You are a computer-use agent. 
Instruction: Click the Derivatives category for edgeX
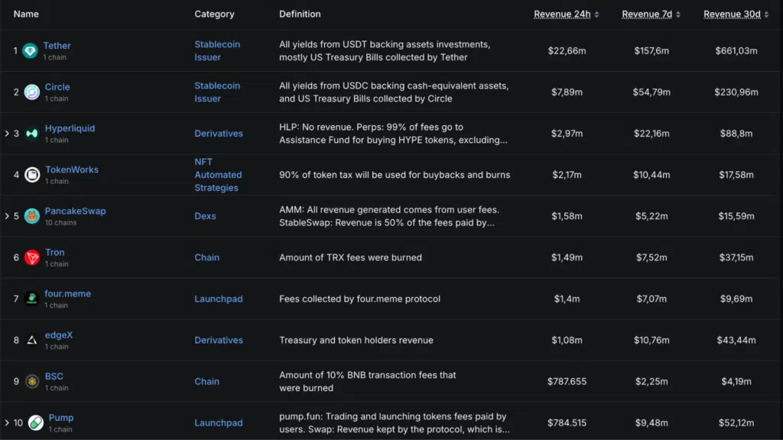[219, 340]
